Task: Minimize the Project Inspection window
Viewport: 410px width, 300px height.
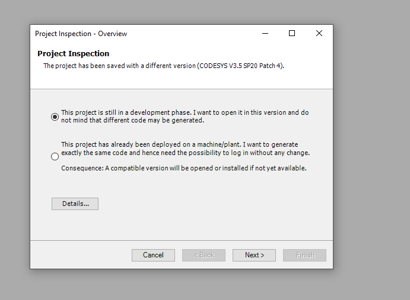Action: click(265, 33)
